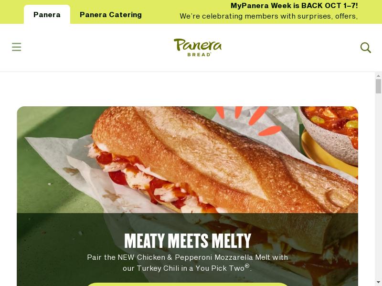The height and width of the screenshot is (286, 382).
Task: Click the BREAD wordmark under Panera logo
Action: 199,54
